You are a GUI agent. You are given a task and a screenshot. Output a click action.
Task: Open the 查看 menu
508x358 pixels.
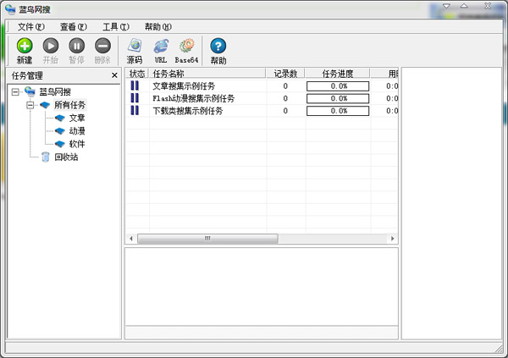(x=74, y=26)
